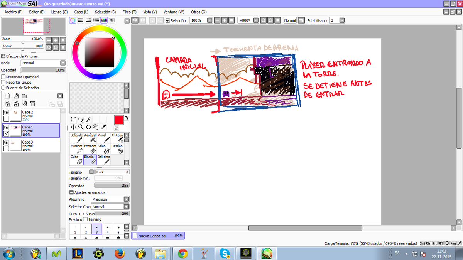The image size is (463, 260).
Task: Pick the Borrador eraser tool
Action: 90,149
